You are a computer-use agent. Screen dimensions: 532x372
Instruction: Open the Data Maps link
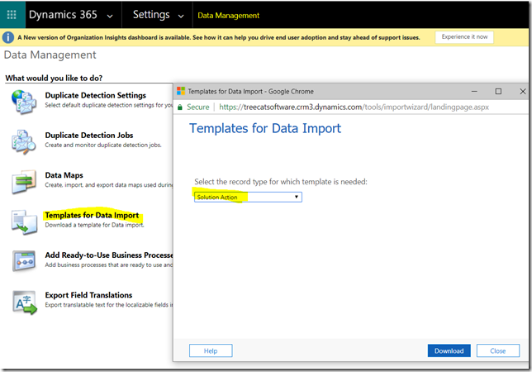[64, 175]
